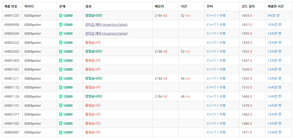293x138 pixels.
Task: Click the 맞았습니다!! result in row 49891237
Action: [x=94, y=16]
